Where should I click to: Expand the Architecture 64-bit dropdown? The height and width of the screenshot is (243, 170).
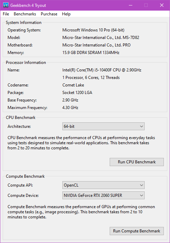pos(103,126)
